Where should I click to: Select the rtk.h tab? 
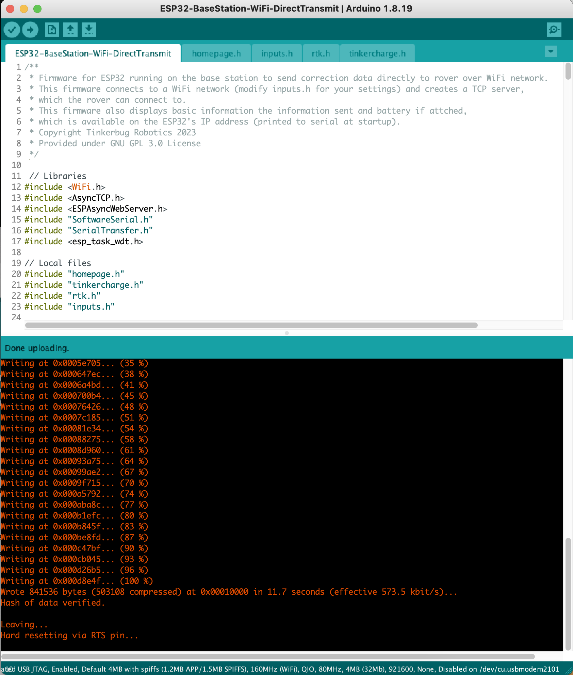click(321, 54)
